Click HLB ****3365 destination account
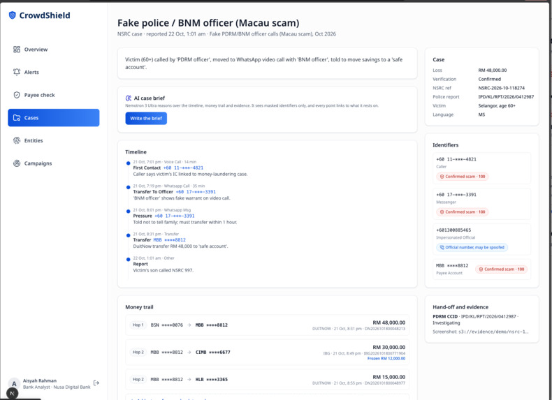This screenshot has height=400, width=552. [212, 380]
